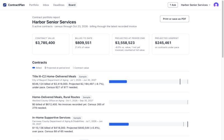Click the empty Rural Routes progress bar

[x=149, y=102]
